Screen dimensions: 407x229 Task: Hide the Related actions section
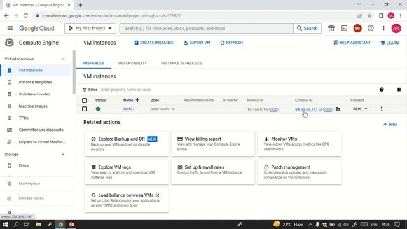[x=390, y=125]
